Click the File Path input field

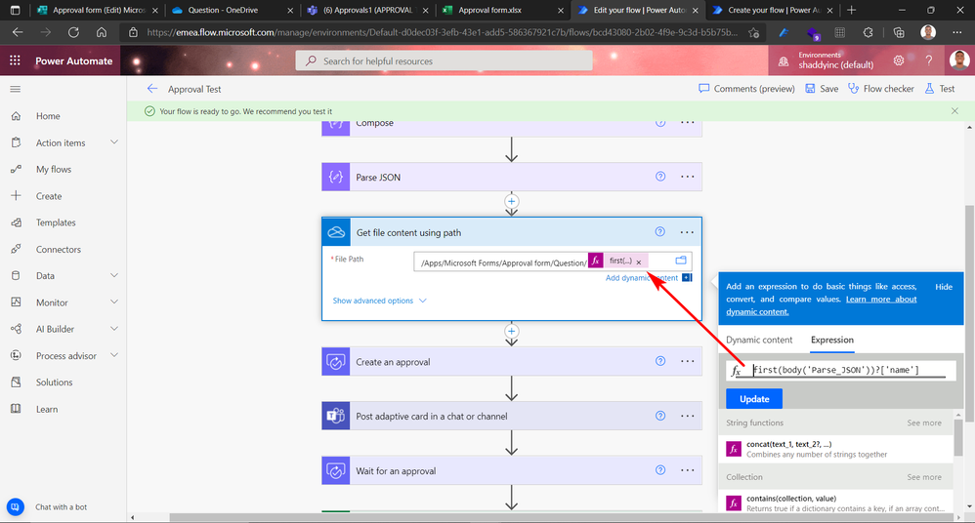tap(552, 261)
